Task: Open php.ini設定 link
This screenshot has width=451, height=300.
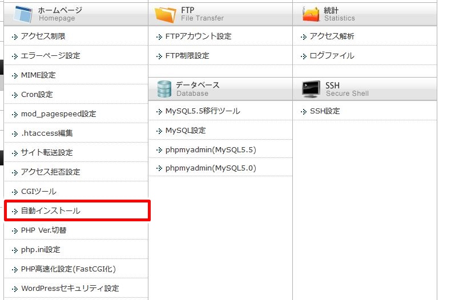Action: click(41, 249)
